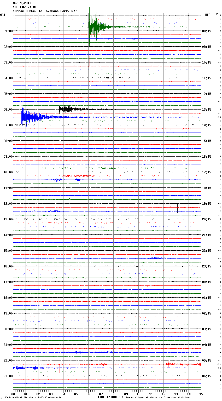Click the DC offset value '18'
This screenshot has height=401, width=222.
(219, 368)
